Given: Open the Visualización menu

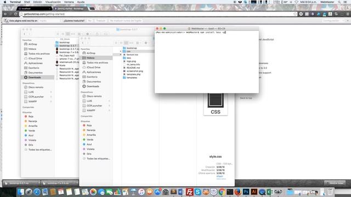Looking at the screenshot, I should 53,2.
